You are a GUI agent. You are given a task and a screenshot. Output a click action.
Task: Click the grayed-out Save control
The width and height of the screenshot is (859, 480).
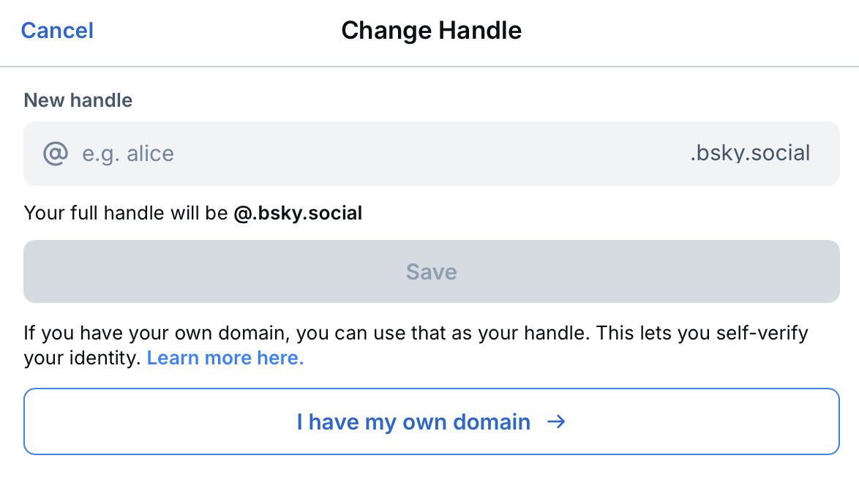[431, 271]
